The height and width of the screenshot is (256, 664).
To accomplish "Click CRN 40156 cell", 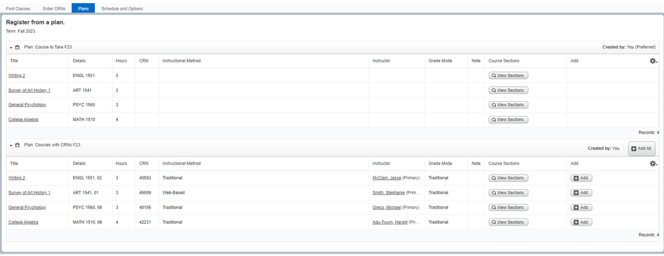I will click(x=147, y=208).
